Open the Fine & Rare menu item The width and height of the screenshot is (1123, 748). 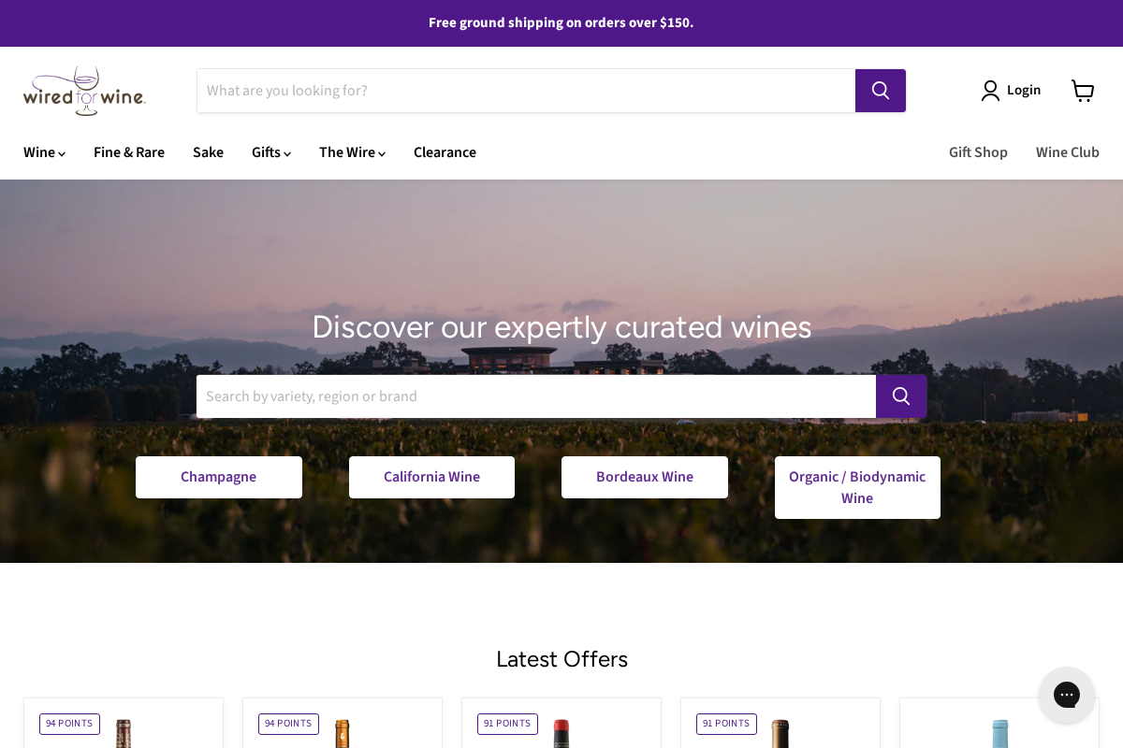(129, 152)
